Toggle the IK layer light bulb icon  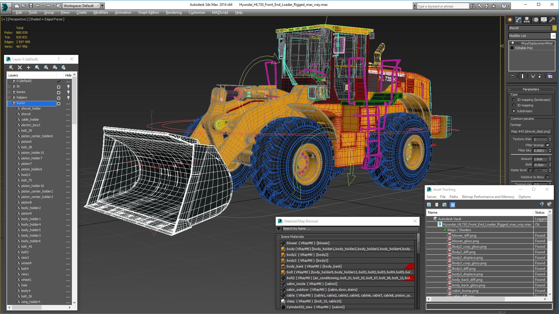click(68, 87)
